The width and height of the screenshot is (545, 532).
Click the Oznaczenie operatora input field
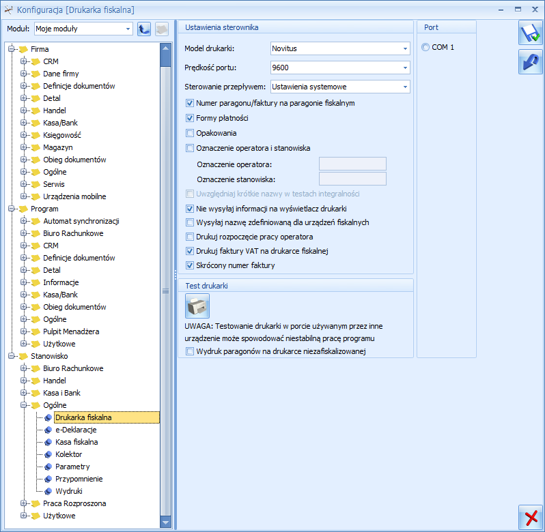tap(352, 164)
